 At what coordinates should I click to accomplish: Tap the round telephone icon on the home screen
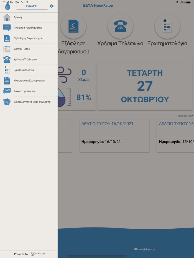pyautogui.click(x=120, y=26)
